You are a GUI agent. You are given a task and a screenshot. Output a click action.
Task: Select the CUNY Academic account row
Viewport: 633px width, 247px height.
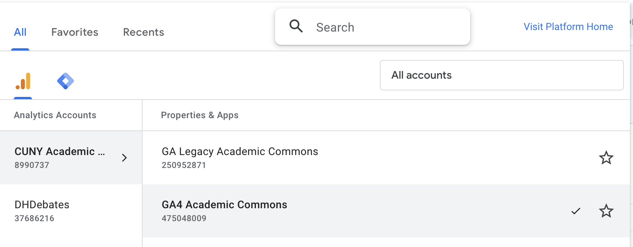(59, 158)
